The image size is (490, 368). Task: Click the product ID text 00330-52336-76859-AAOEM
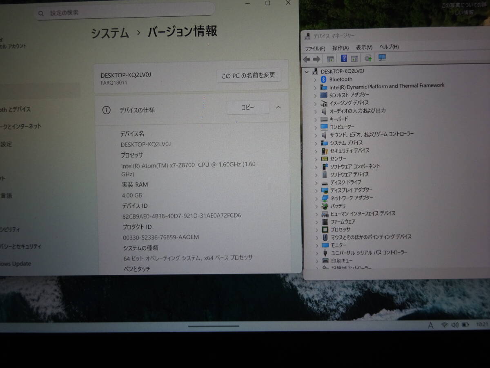click(161, 237)
